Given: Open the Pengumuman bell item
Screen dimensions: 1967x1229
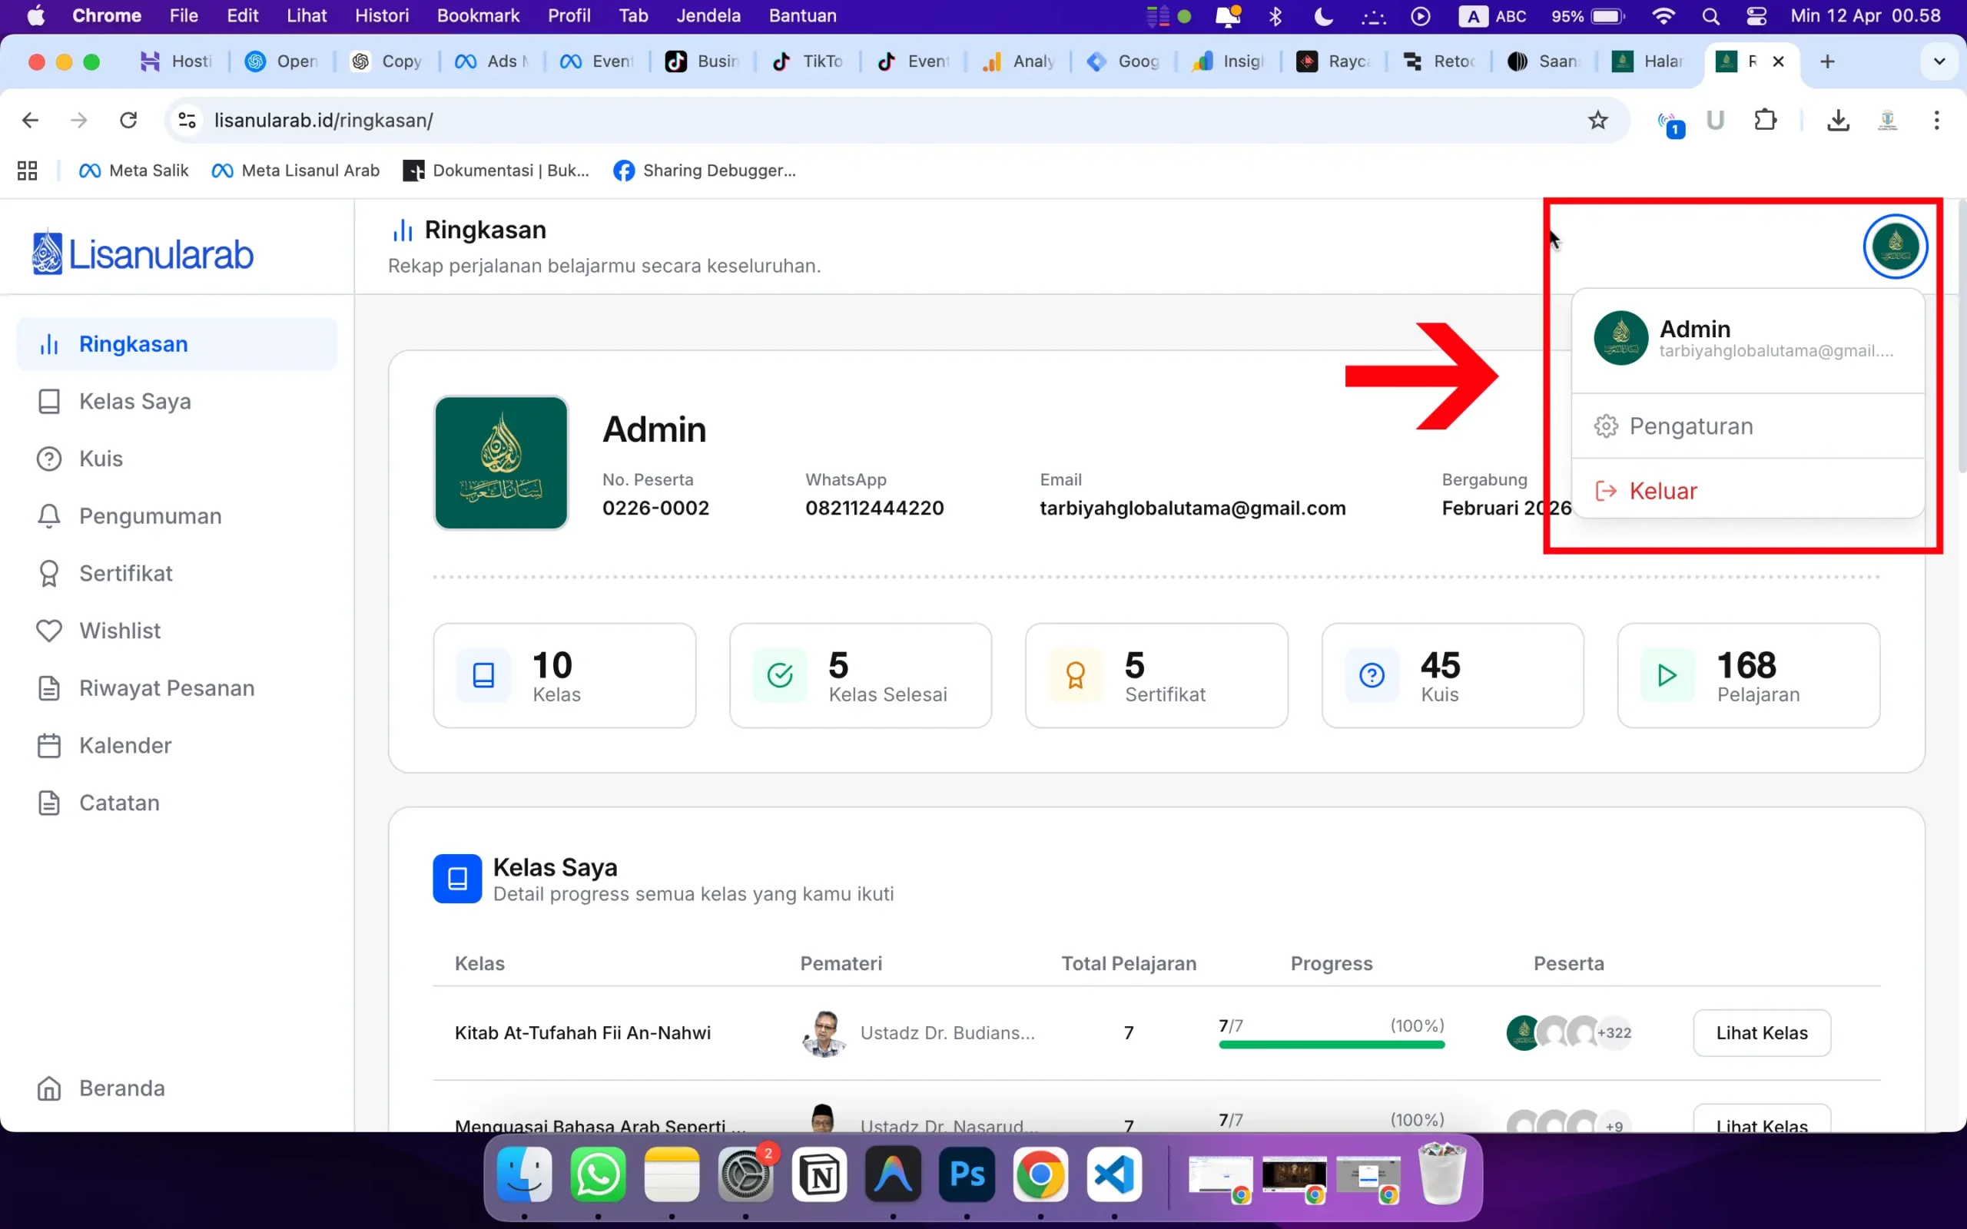Looking at the screenshot, I should tap(150, 516).
